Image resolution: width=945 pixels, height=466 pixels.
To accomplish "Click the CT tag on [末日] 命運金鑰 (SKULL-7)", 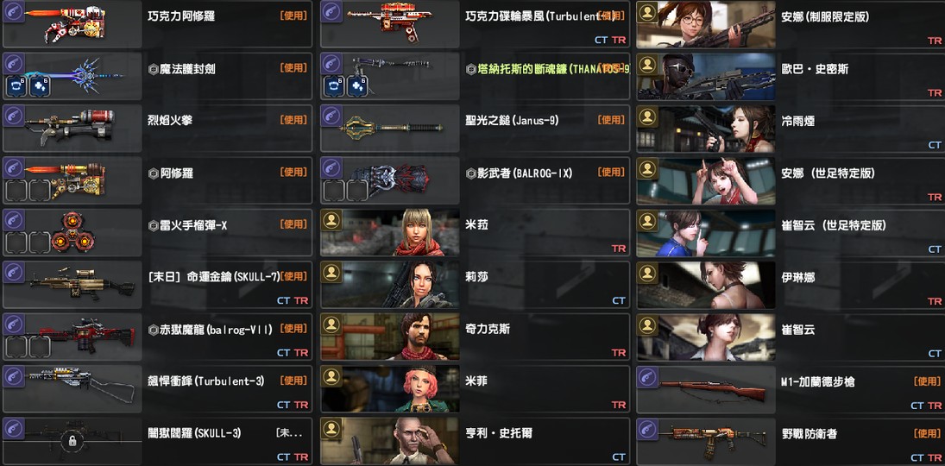I will pos(283,300).
